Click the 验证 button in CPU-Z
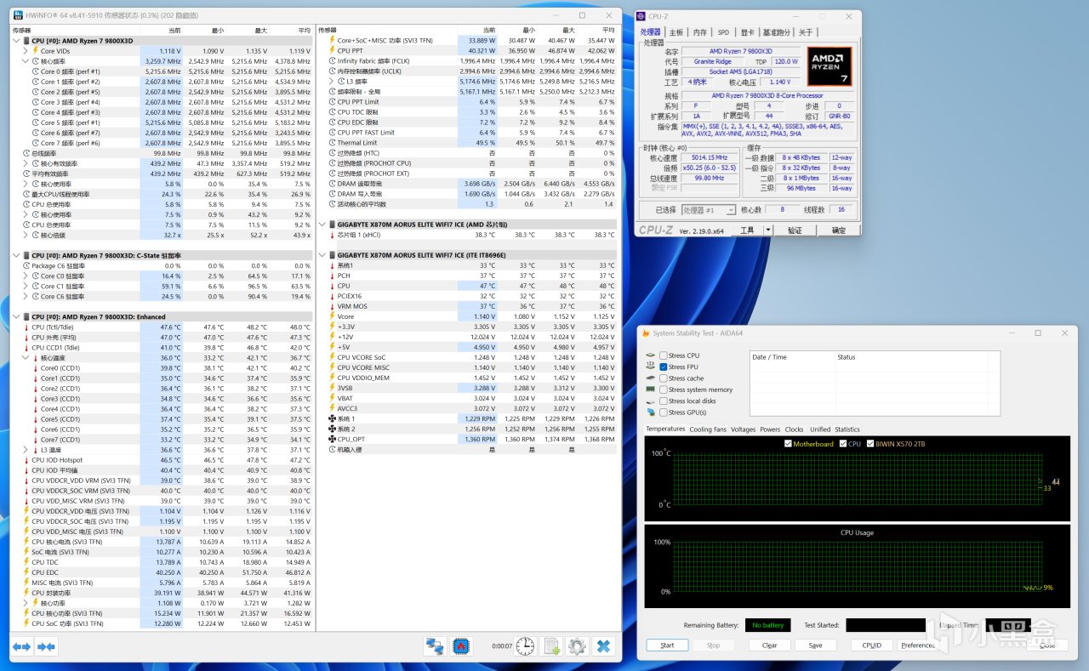Screen dimensions: 1089x671 [x=794, y=230]
